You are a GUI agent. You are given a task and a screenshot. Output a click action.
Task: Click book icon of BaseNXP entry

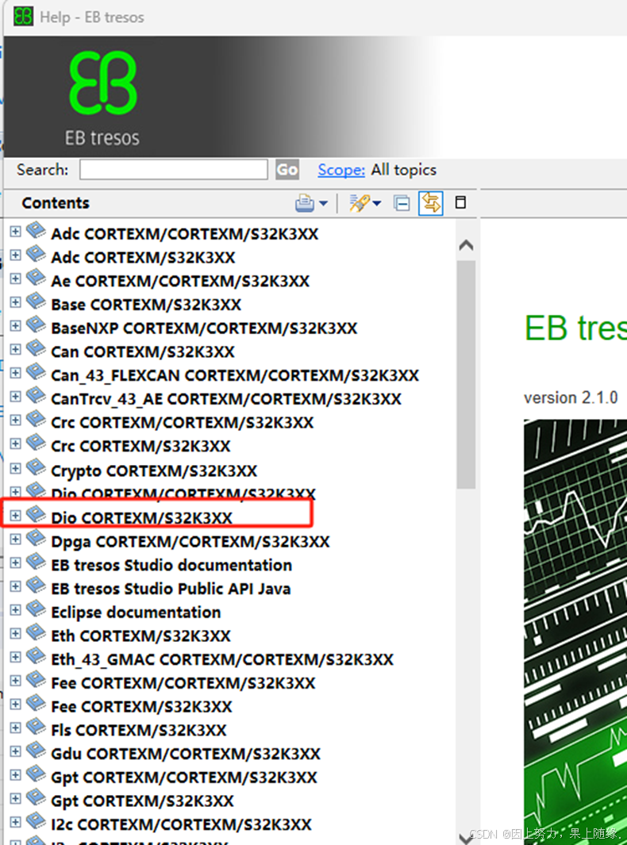(37, 325)
